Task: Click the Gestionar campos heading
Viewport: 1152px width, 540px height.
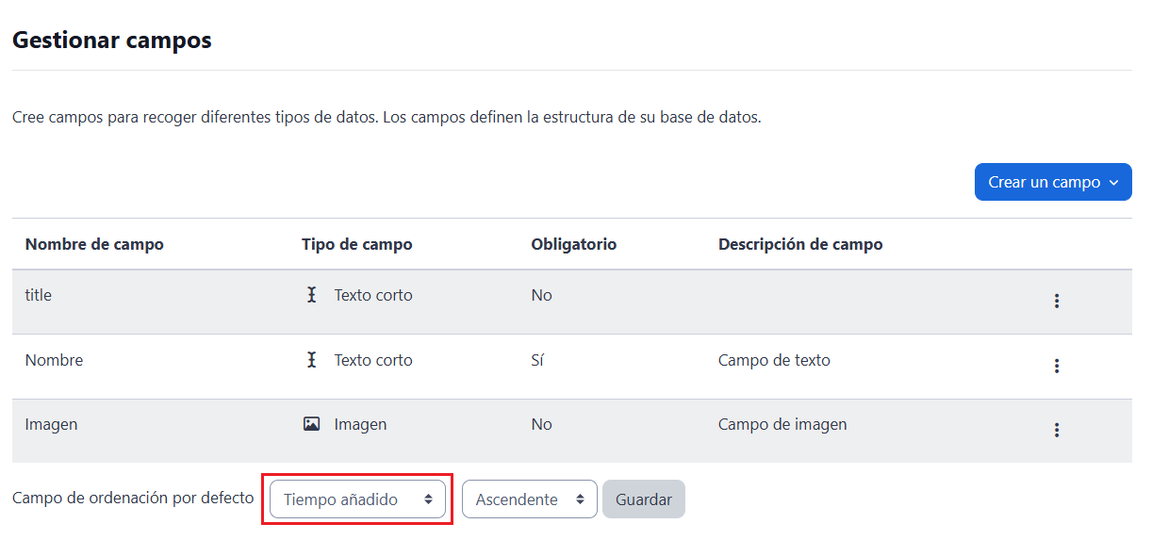Action: pos(111,41)
